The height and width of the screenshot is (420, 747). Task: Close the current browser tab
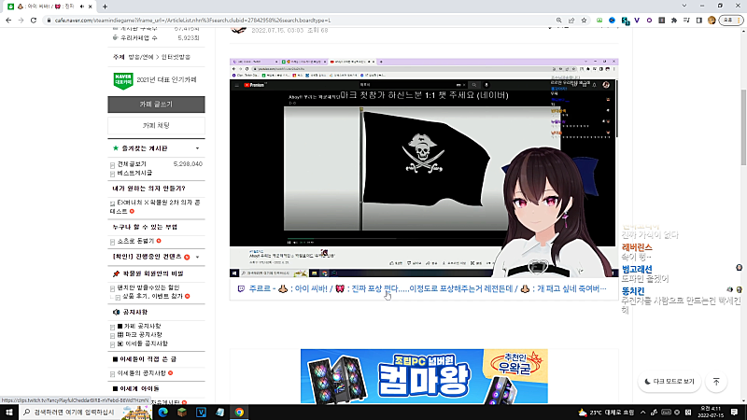90,7
